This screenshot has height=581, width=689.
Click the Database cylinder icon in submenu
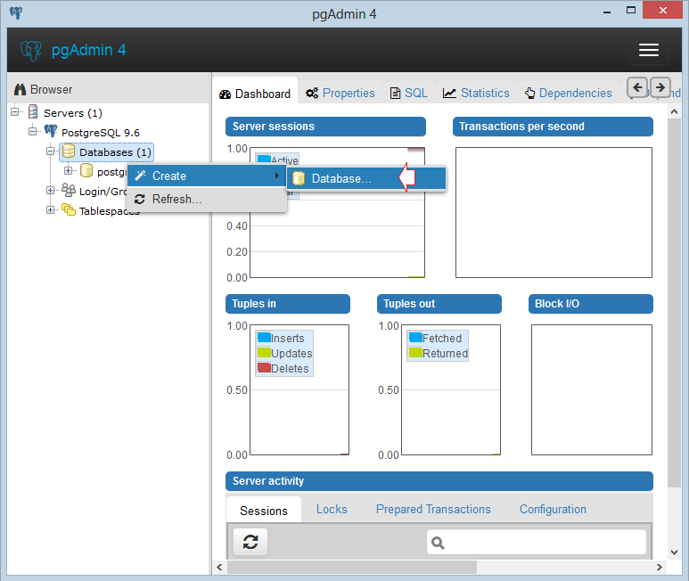(x=299, y=178)
